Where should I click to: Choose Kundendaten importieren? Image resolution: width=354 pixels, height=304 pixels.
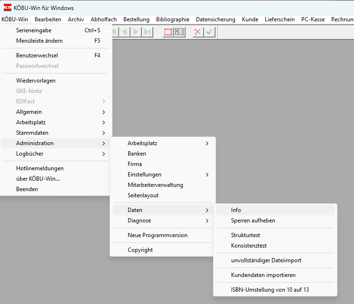pos(275,275)
